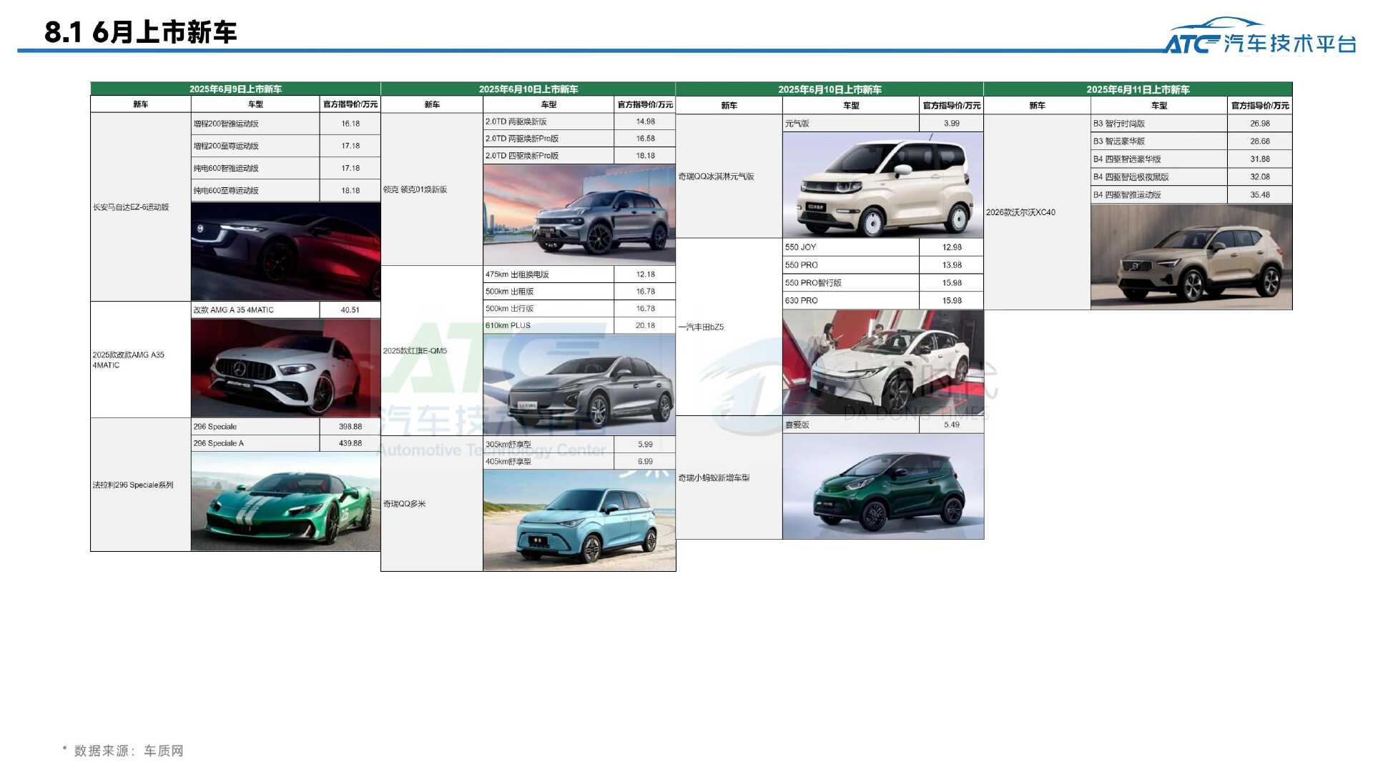Click the 纯电600智雅运动版 row
1373x772 pixels.
[285, 168]
